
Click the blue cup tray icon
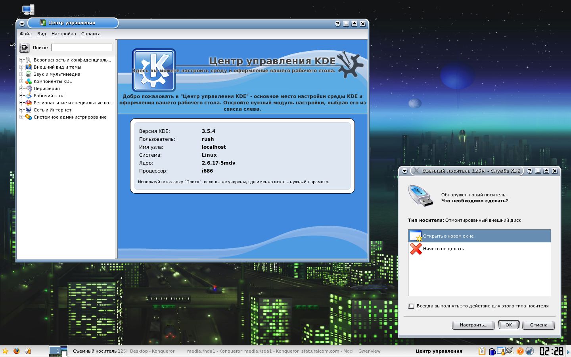coord(492,351)
